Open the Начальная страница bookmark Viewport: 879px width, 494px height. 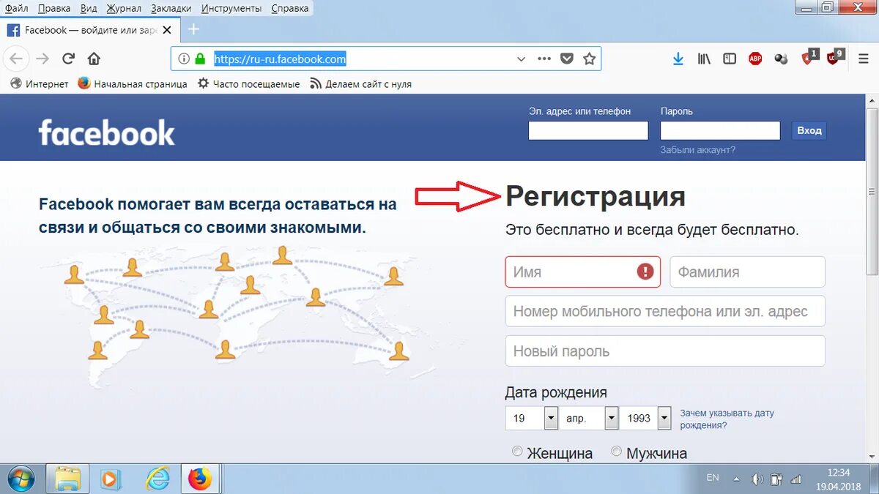(x=133, y=84)
